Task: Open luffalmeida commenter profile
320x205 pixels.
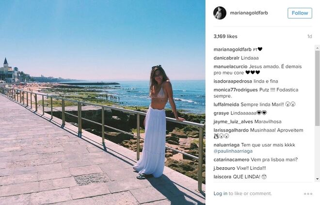Action: tap(226, 104)
